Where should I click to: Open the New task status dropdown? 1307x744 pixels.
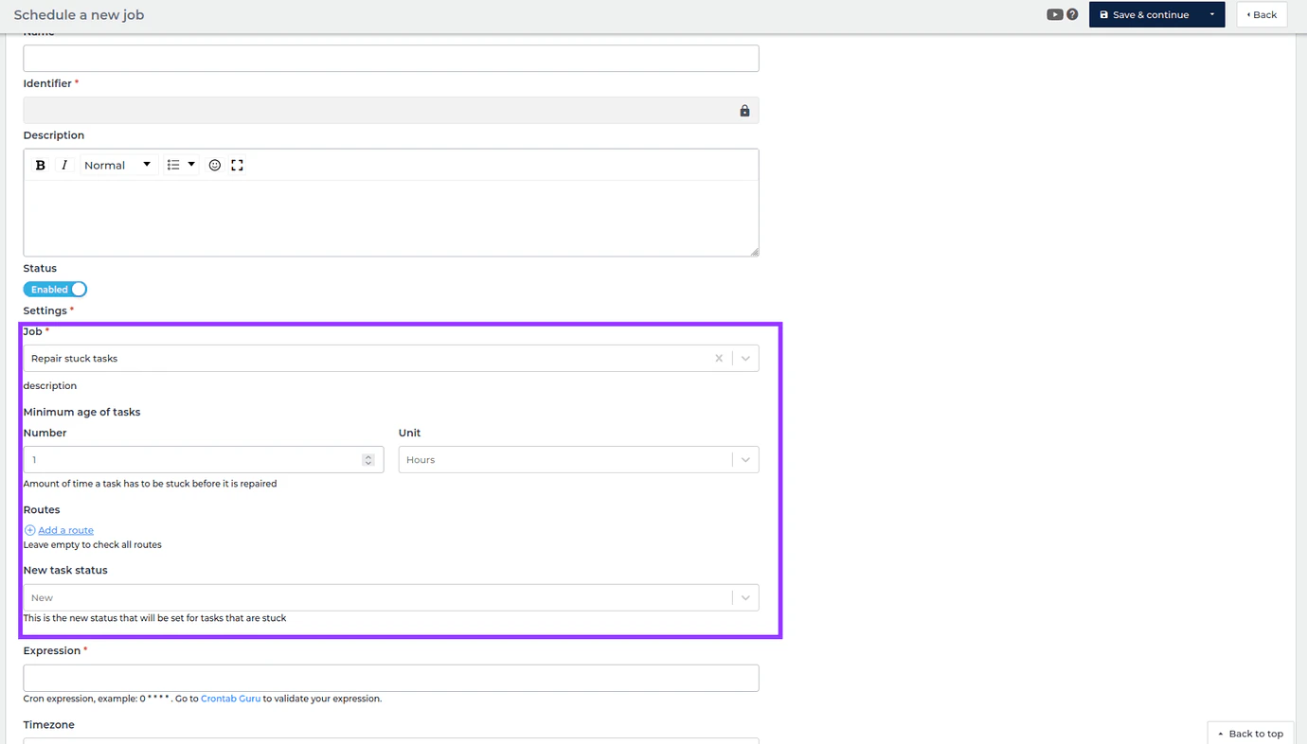tap(391, 597)
